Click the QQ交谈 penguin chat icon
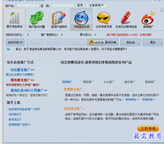 (97, 42)
